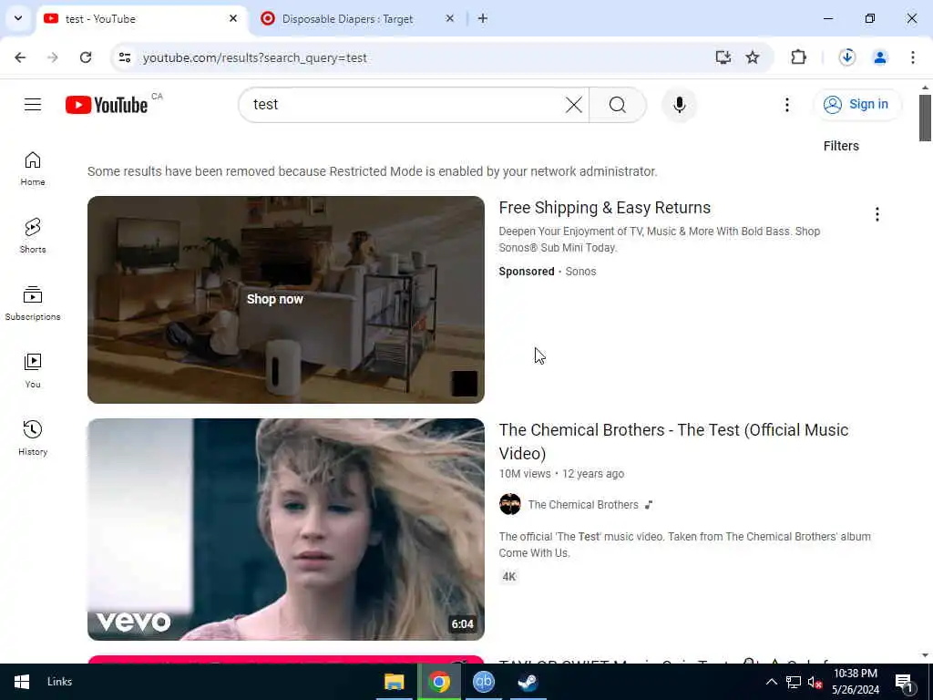The image size is (933, 700).
Task: Go to YouTube home via logo
Action: coord(107,105)
